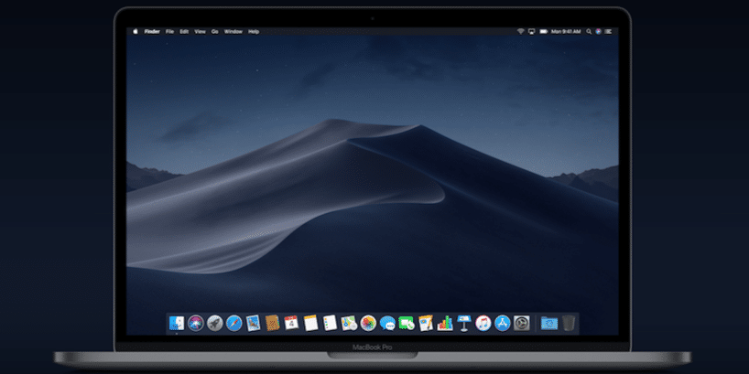
Task: Open the File menu
Action: pos(169,31)
